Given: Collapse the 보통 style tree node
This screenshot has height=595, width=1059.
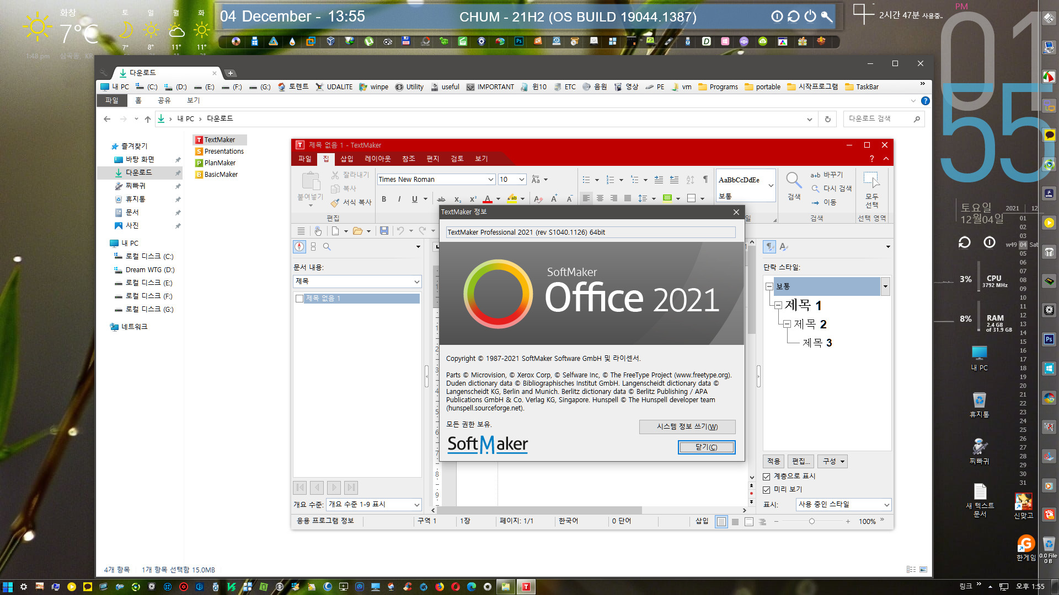Looking at the screenshot, I should pyautogui.click(x=769, y=286).
